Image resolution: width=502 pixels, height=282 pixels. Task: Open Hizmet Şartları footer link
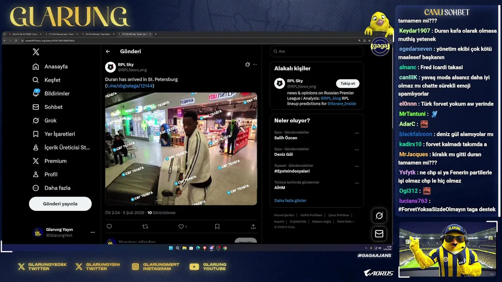(x=284, y=215)
